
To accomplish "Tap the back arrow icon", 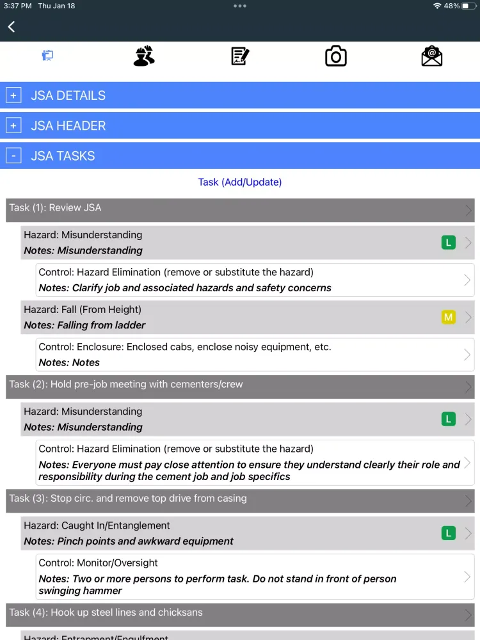I will click(x=12, y=27).
